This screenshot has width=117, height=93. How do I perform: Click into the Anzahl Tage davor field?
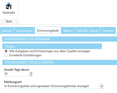[16, 74]
